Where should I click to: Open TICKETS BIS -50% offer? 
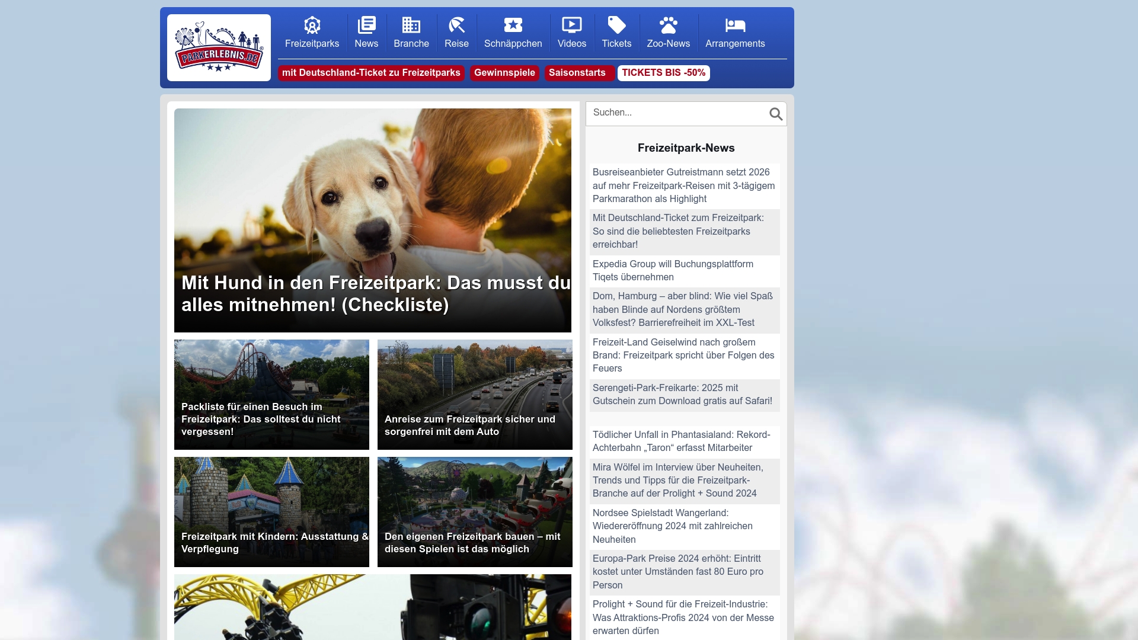(x=663, y=73)
